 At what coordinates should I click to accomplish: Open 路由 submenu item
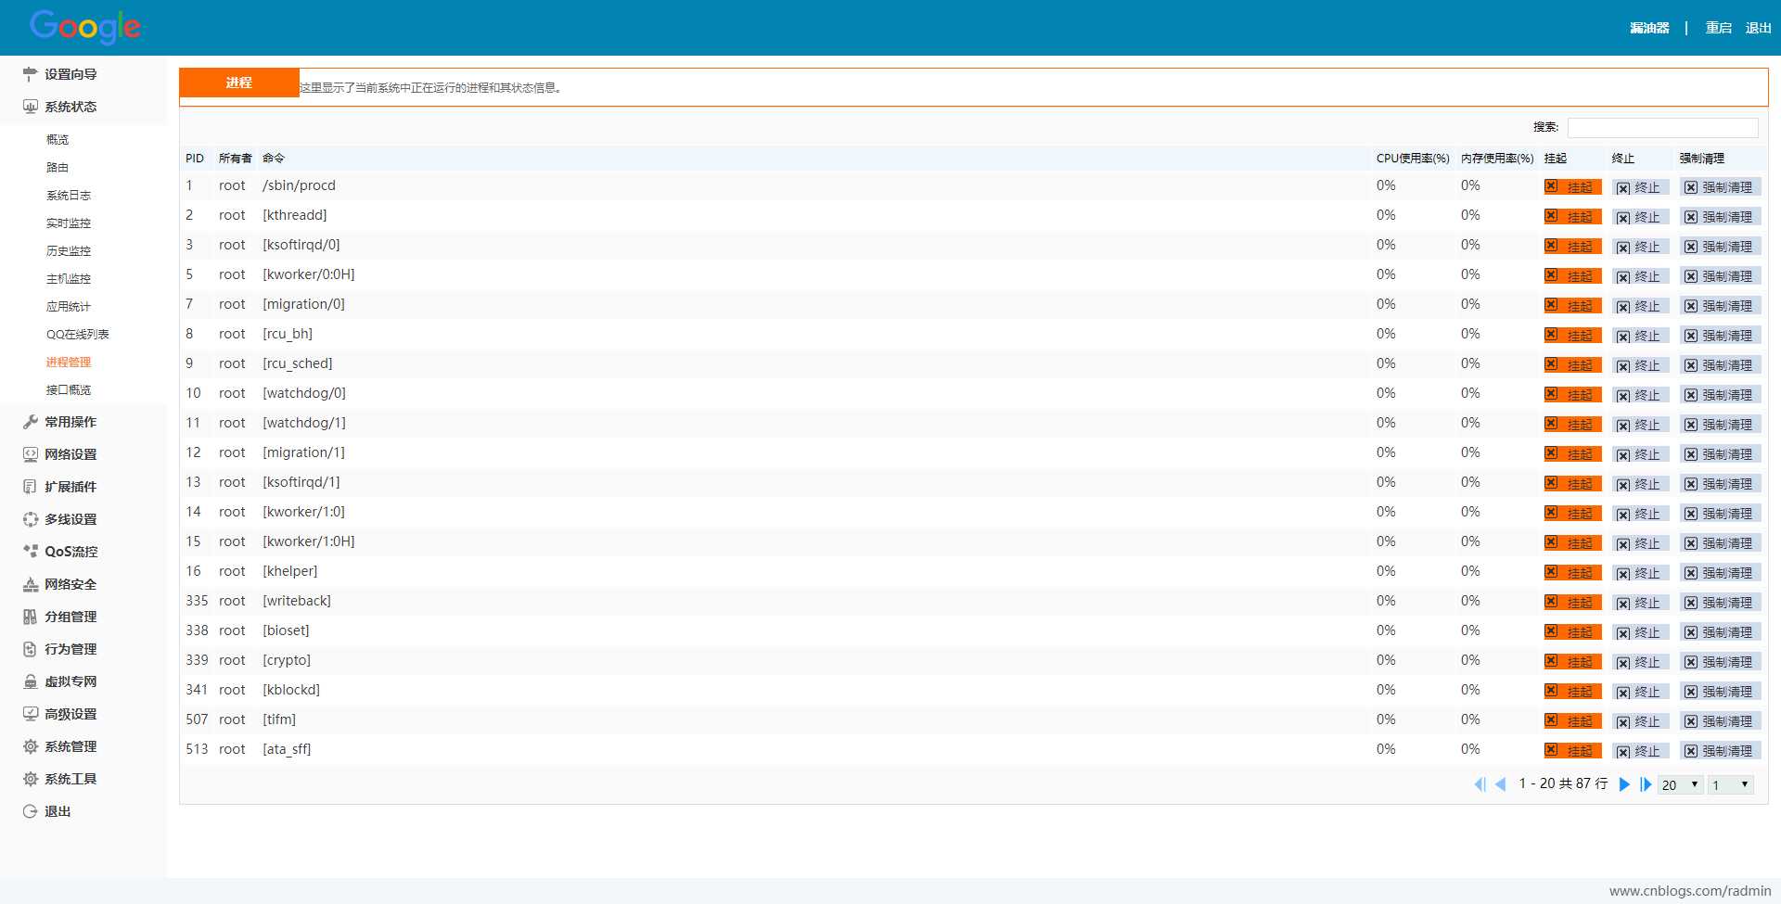pyautogui.click(x=58, y=168)
